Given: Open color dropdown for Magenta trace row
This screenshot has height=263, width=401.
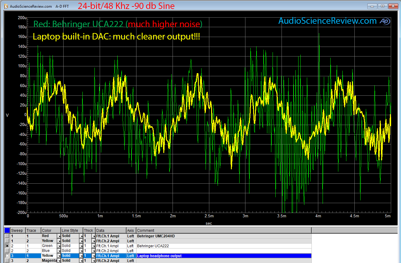Looking at the screenshot, I should (58, 261).
